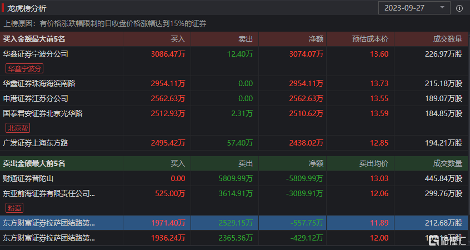
Task: Select 东亚前海证券有限责任公司 row name
Action: tap(49, 193)
